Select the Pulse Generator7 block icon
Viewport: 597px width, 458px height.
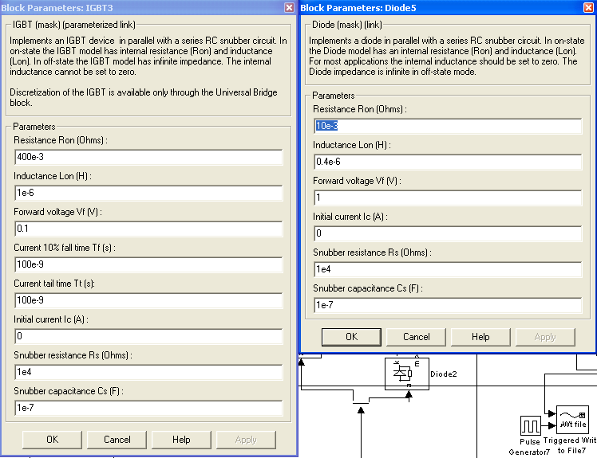[531, 425]
